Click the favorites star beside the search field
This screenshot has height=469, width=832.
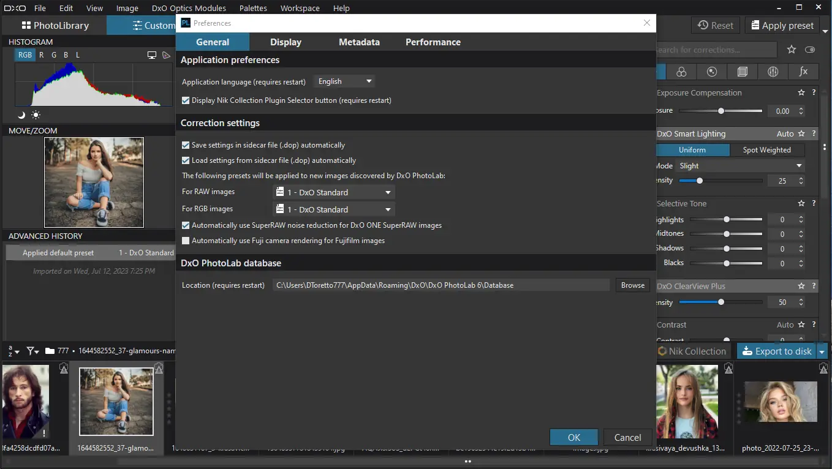coord(792,50)
